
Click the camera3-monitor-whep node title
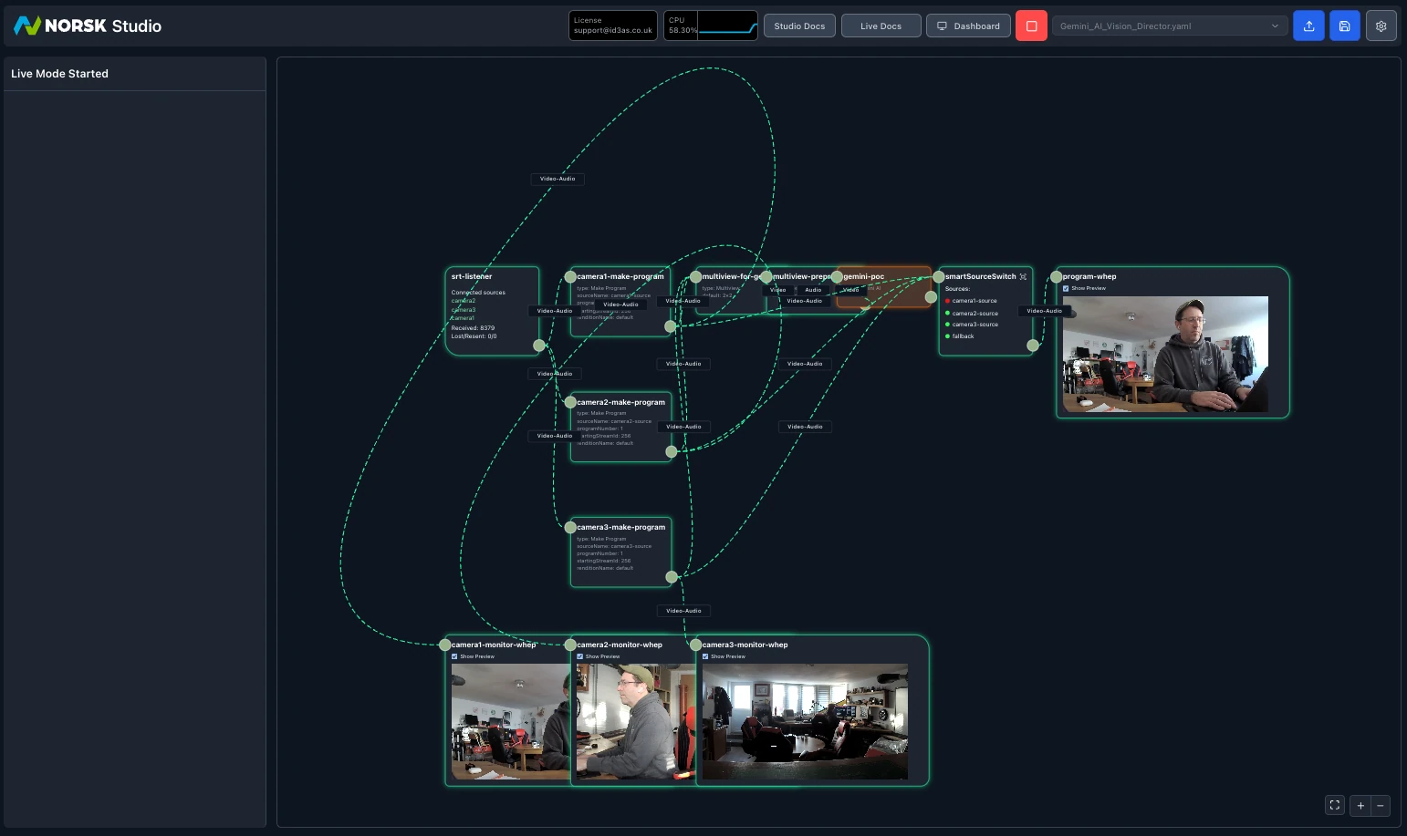pyautogui.click(x=745, y=645)
